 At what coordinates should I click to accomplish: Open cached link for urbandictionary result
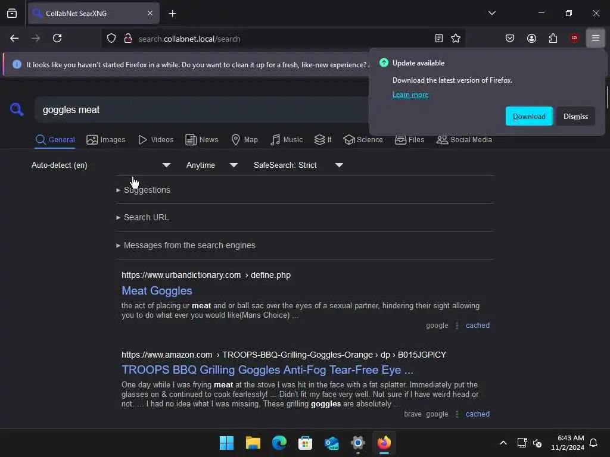pos(477,325)
